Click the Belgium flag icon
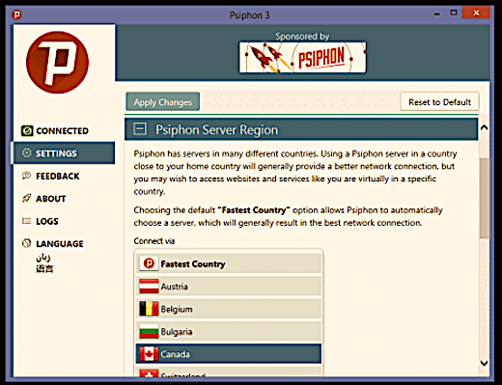The height and width of the screenshot is (385, 502). [x=149, y=309]
